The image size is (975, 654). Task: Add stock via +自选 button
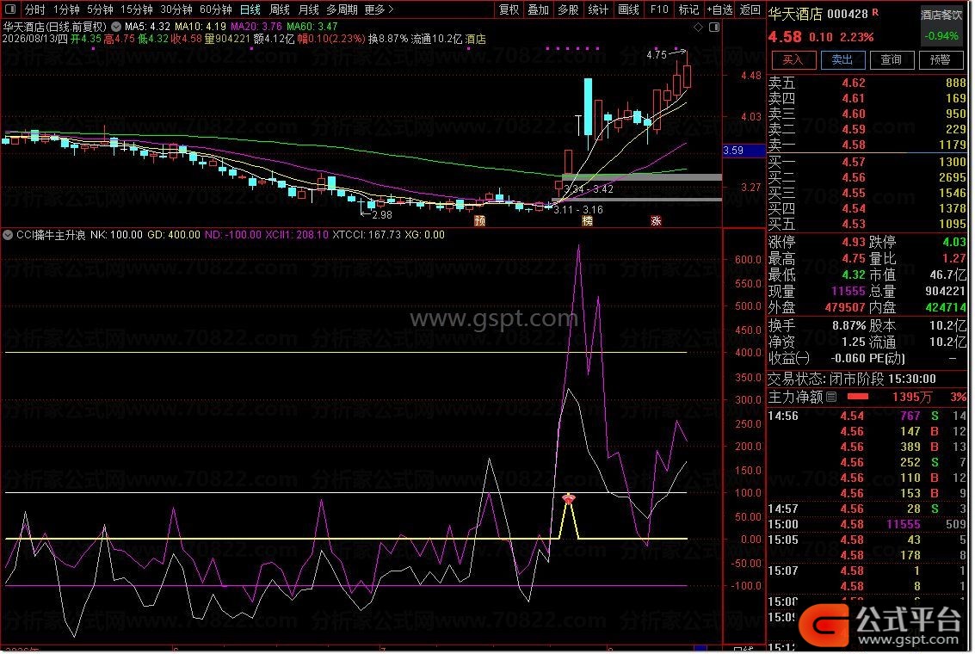click(720, 9)
